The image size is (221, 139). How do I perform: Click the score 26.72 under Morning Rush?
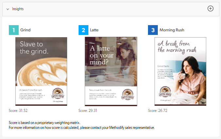pos(157,111)
